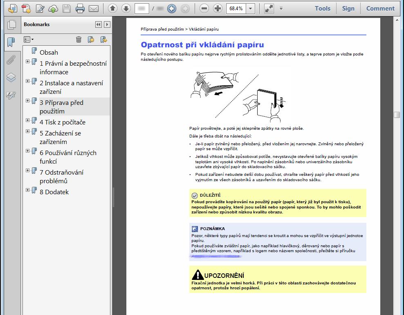Image resolution: width=404 pixels, height=315 pixels.
Task: Select bookmark '8 Dodatek'
Action: coord(54,192)
